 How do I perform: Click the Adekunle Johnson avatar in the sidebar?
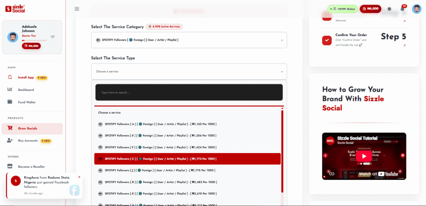(13, 37)
